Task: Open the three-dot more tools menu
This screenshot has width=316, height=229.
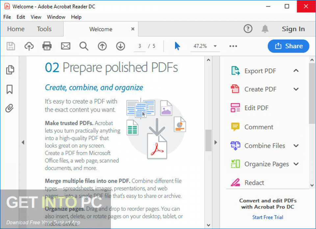Action: click(233, 46)
